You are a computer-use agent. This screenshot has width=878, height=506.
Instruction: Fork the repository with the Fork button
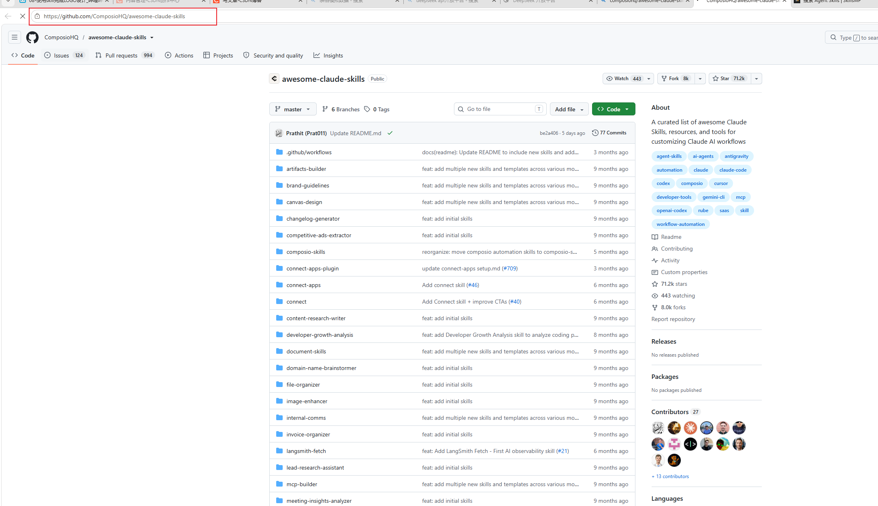coord(676,79)
